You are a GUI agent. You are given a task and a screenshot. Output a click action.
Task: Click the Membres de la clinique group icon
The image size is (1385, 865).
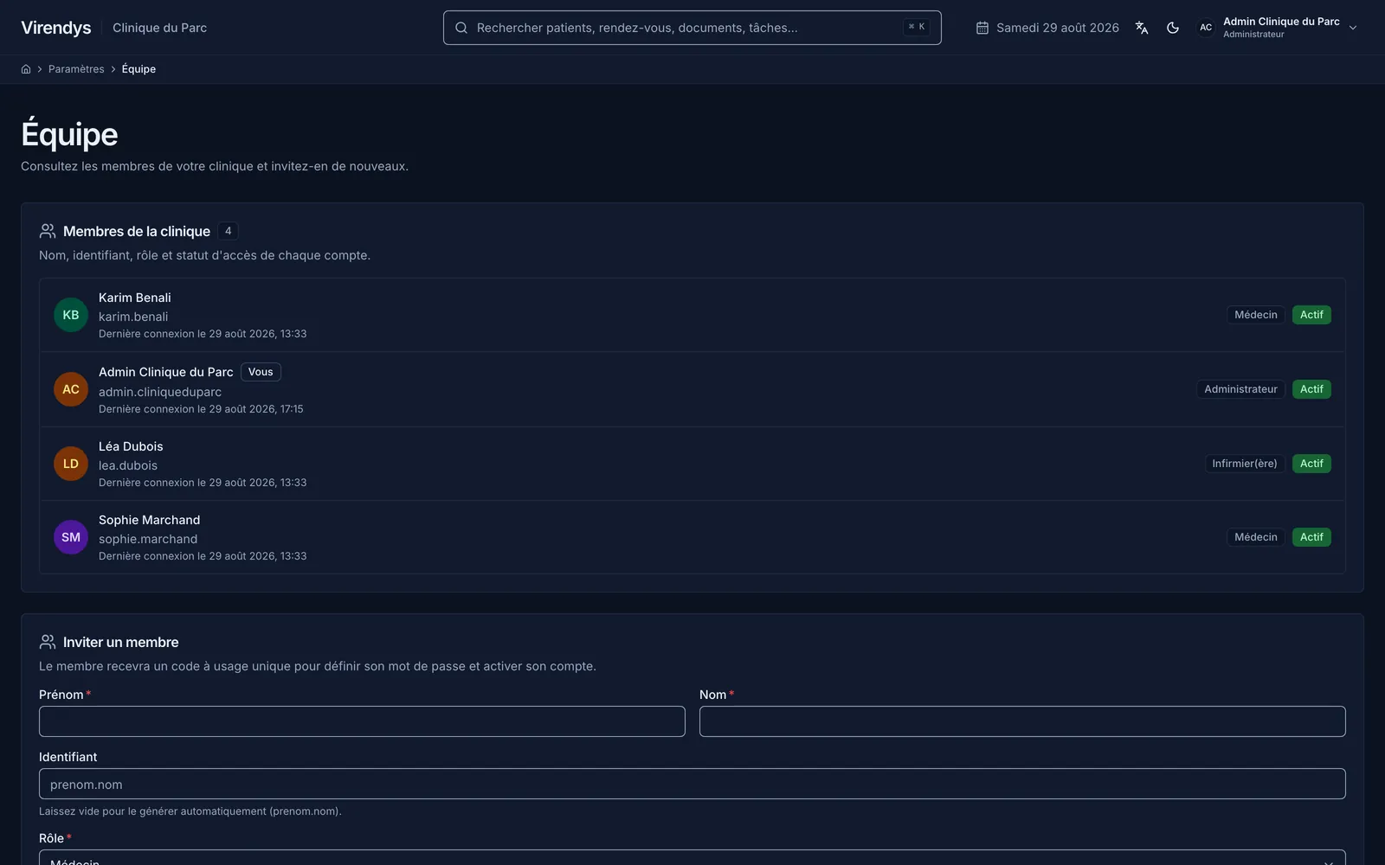(48, 231)
